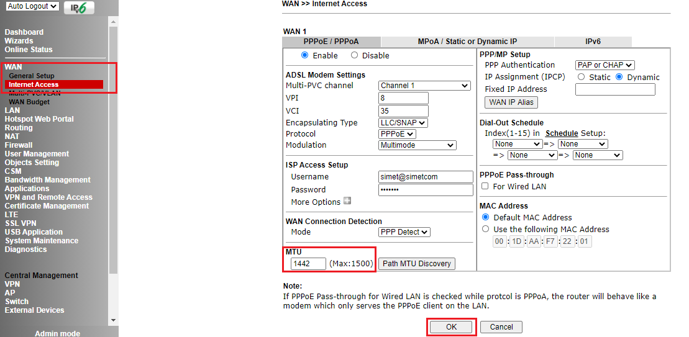The width and height of the screenshot is (689, 337).
Task: Expand the PPP Authentication dropdown
Action: (x=605, y=65)
